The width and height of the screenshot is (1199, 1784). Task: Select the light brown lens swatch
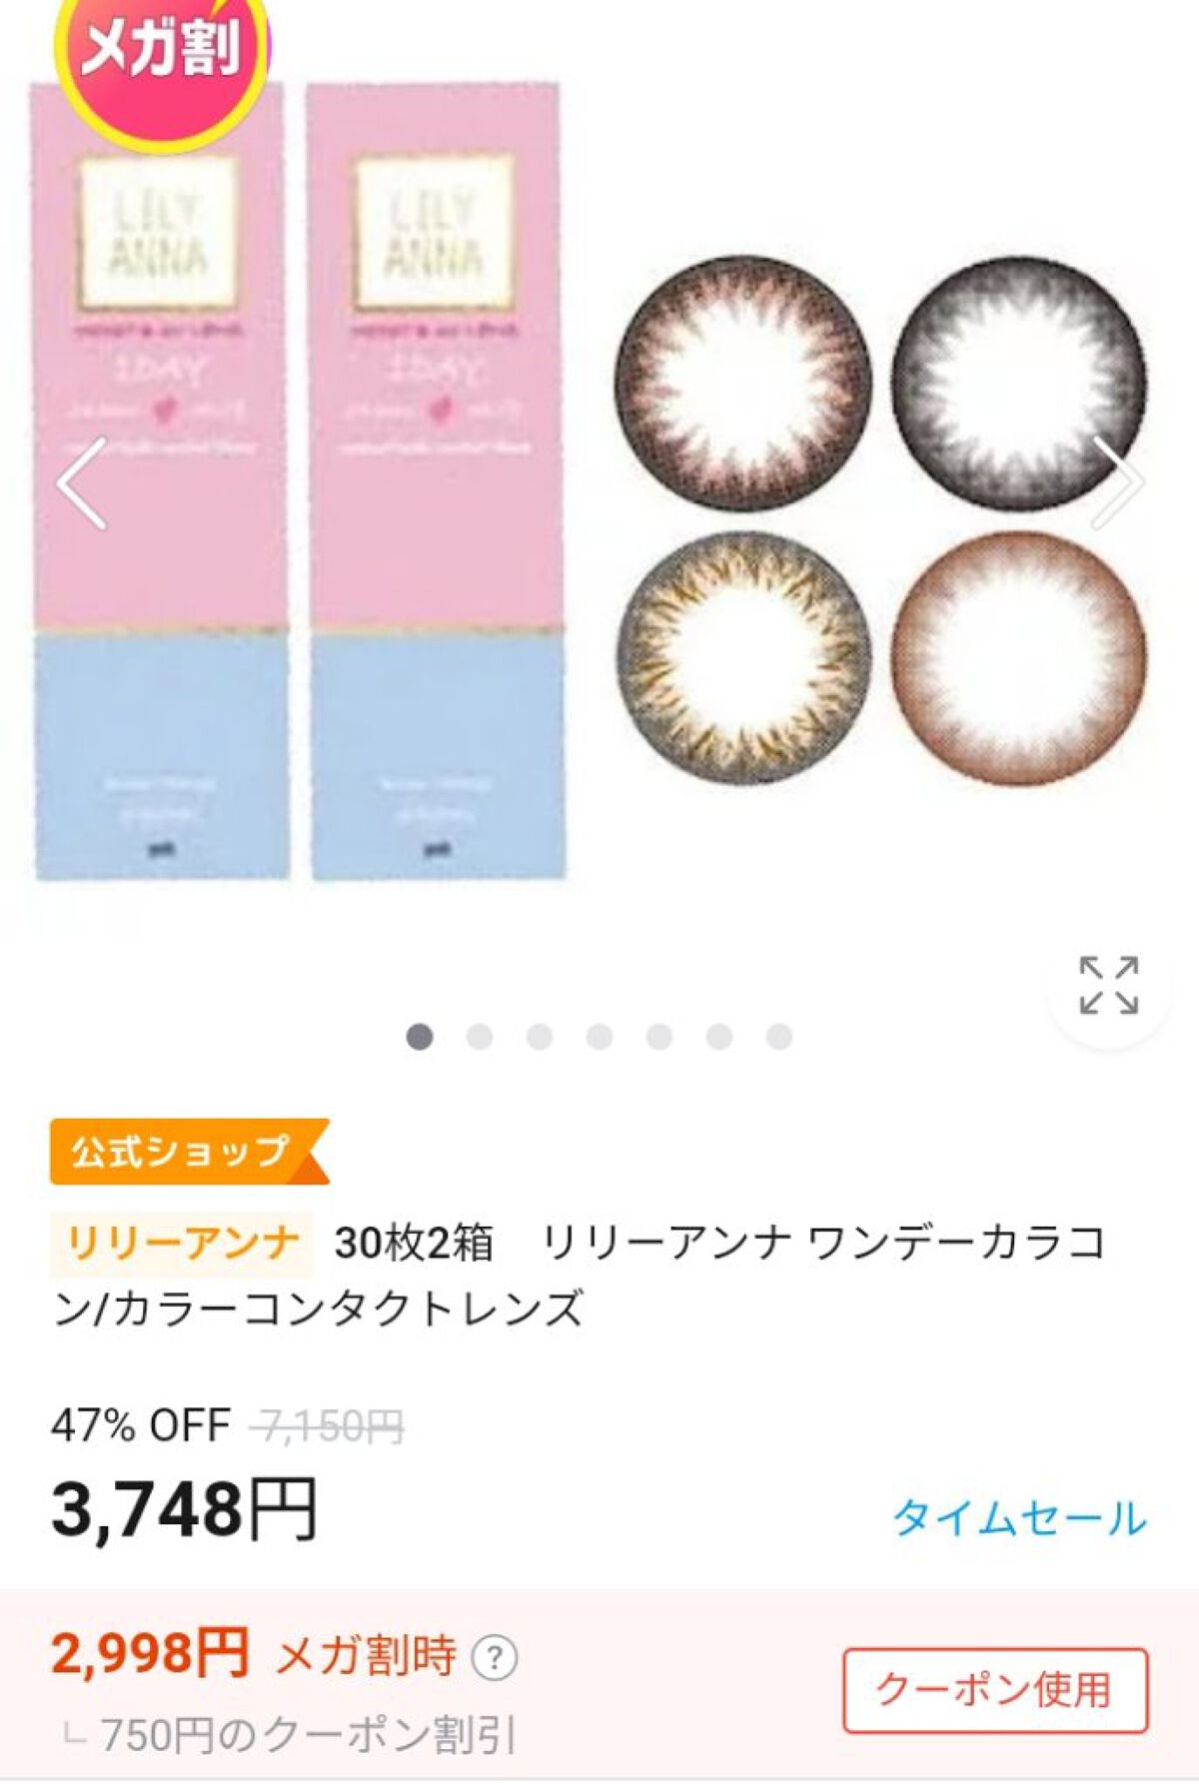(x=1018, y=659)
